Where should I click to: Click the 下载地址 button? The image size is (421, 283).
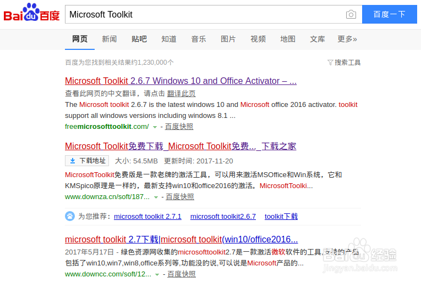[x=87, y=161]
